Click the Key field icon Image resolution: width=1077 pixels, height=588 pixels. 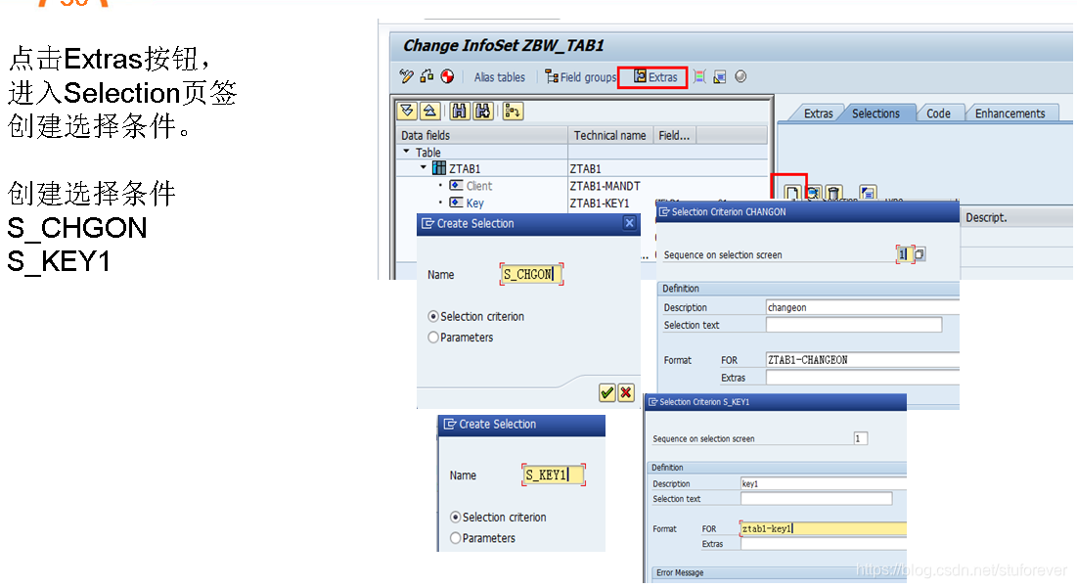[x=456, y=203]
